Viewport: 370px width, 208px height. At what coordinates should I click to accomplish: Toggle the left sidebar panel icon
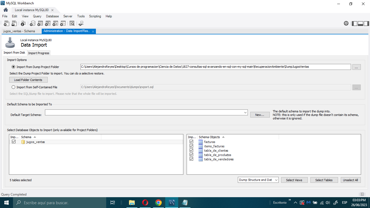(355, 23)
